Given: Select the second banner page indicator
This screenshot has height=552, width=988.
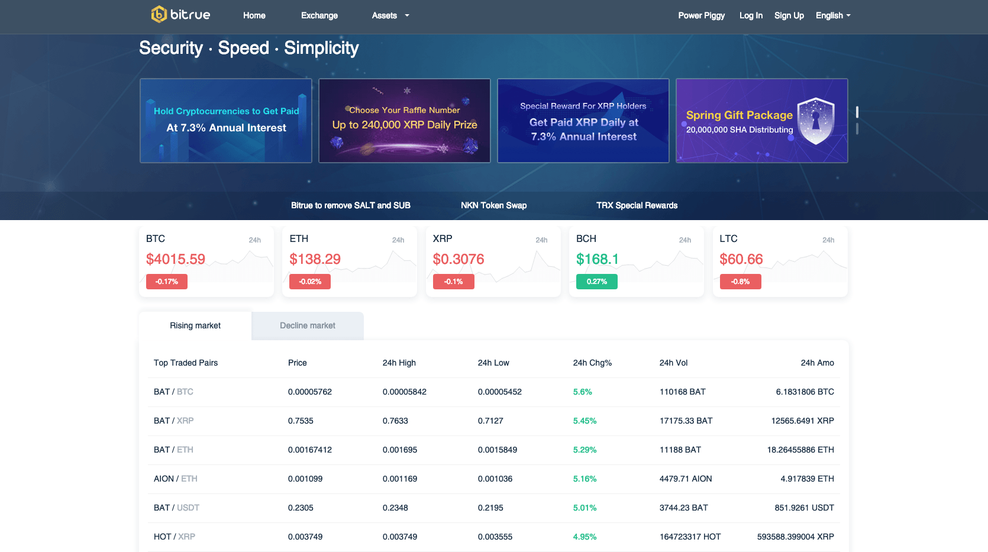Looking at the screenshot, I should coord(857,128).
